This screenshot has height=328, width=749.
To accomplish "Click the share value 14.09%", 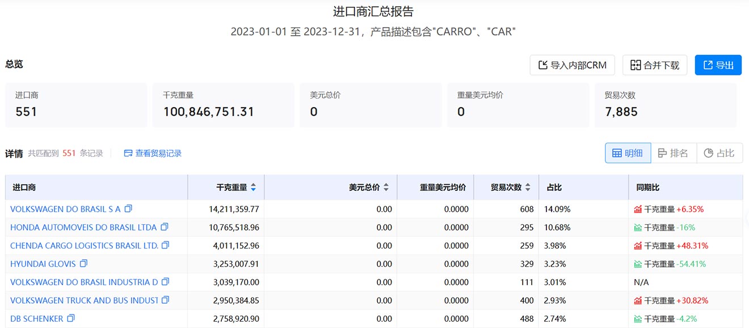I will [x=557, y=209].
